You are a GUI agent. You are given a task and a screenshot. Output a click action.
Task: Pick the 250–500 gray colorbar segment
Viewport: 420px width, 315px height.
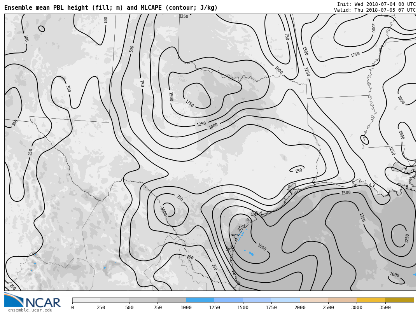[x=115, y=300]
